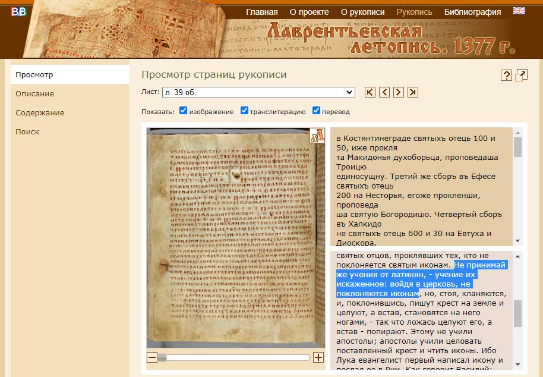Click the label 'Показать:'
The width and height of the screenshot is (543, 377).
[158, 112]
